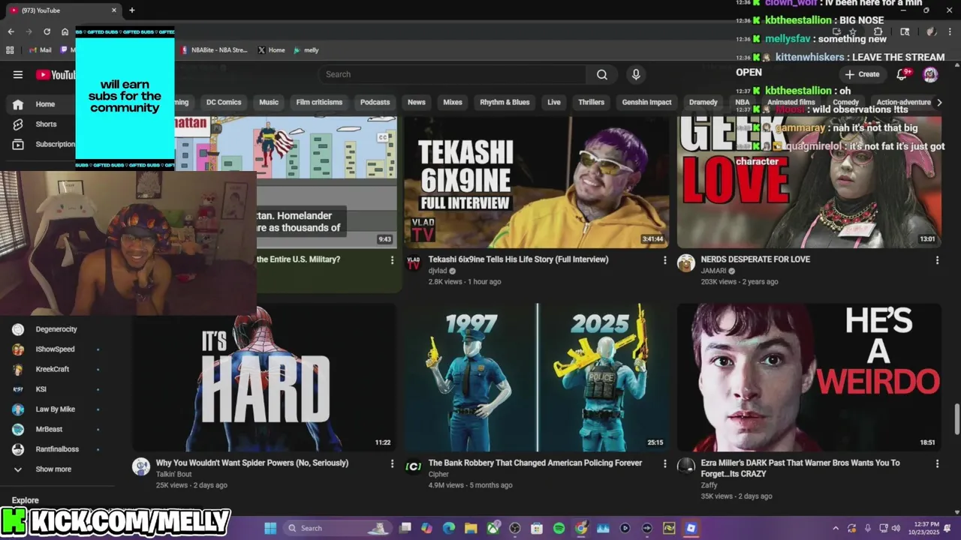Viewport: 961px width, 540px height.
Task: Select the Genshin Impact chip
Action: click(646, 102)
